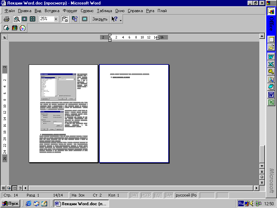Expand the 25% zoom dropdown
277x208 pixels.
pos(56,19)
